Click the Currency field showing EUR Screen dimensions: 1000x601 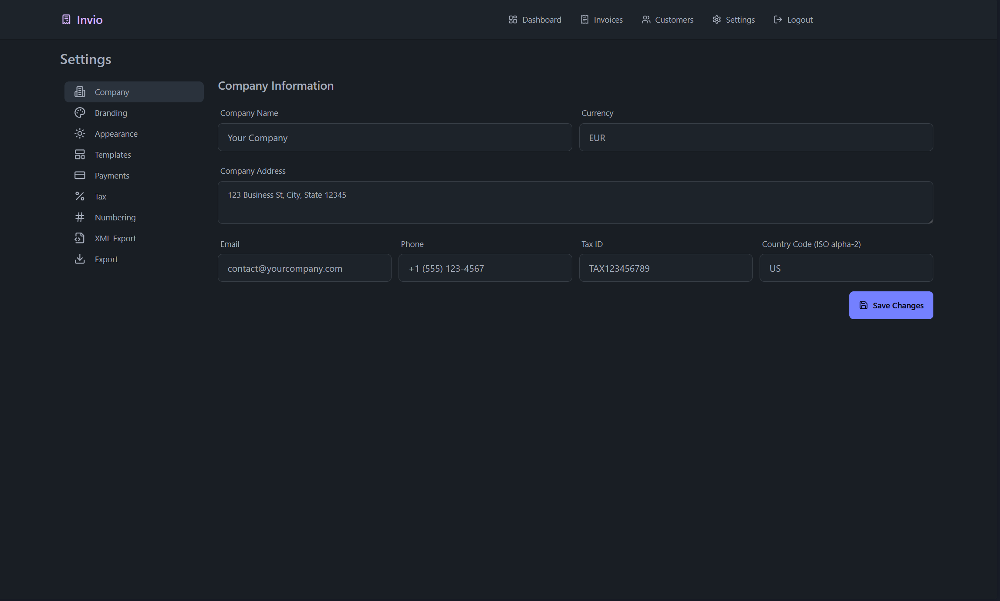756,137
